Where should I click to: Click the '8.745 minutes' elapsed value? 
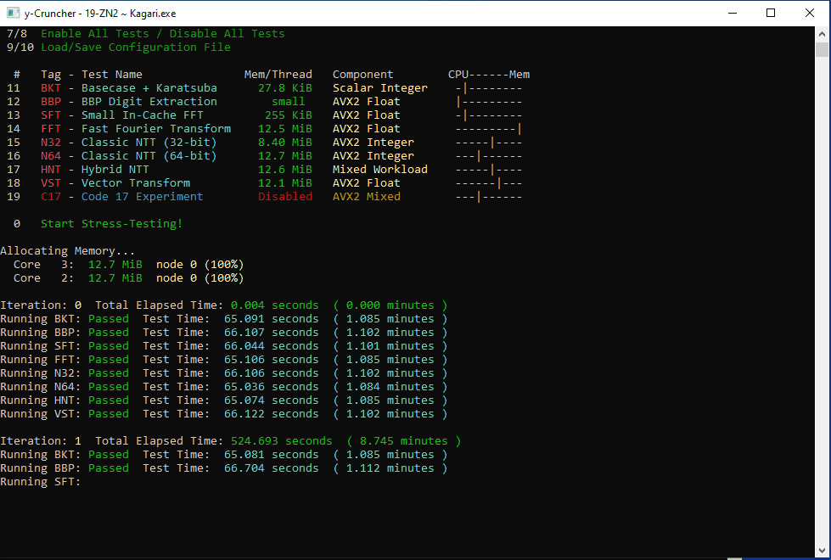click(x=404, y=441)
